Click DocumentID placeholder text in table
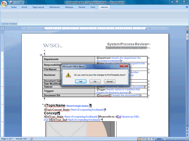The height and width of the screenshot is (141, 189). point(105,95)
